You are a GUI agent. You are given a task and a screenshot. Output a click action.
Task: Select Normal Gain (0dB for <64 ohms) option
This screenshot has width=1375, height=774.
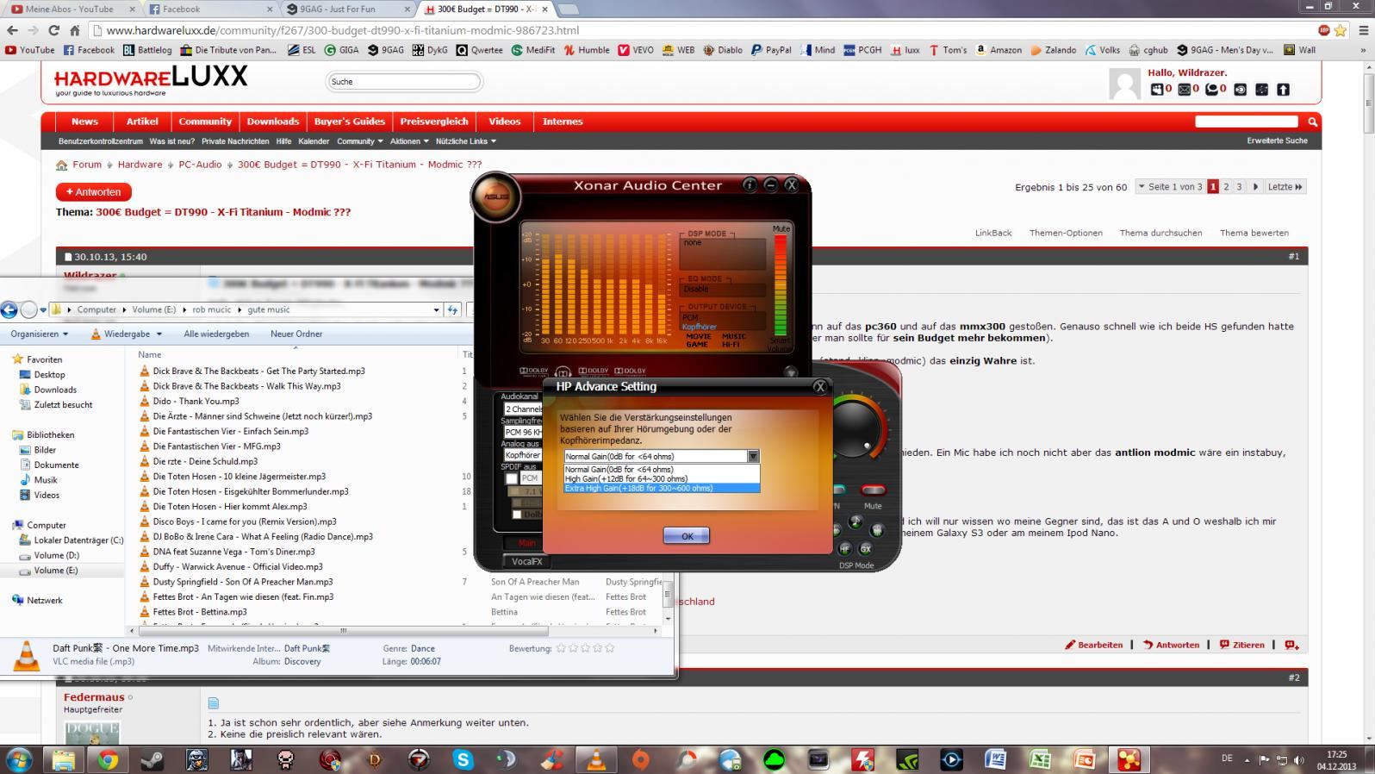662,470
